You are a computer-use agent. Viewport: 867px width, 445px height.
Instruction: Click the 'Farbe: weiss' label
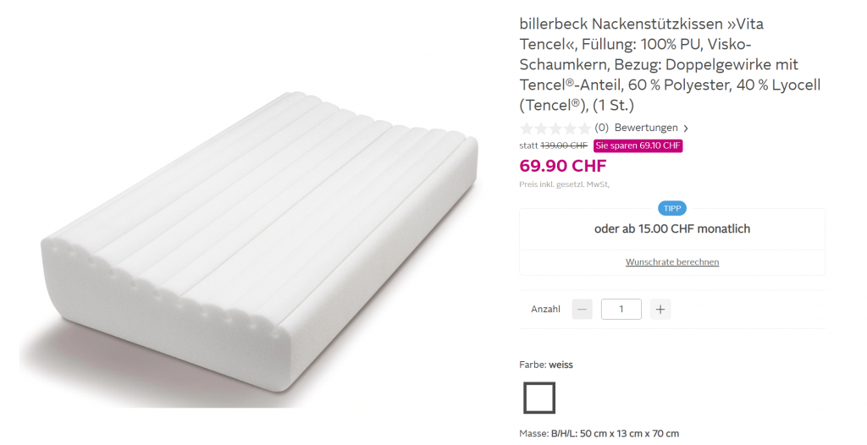coord(546,365)
